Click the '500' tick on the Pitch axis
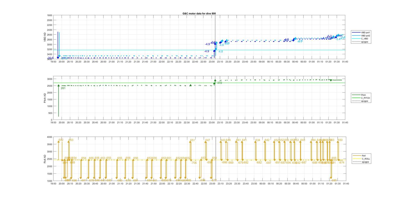The image size is (410, 203). tap(50, 113)
